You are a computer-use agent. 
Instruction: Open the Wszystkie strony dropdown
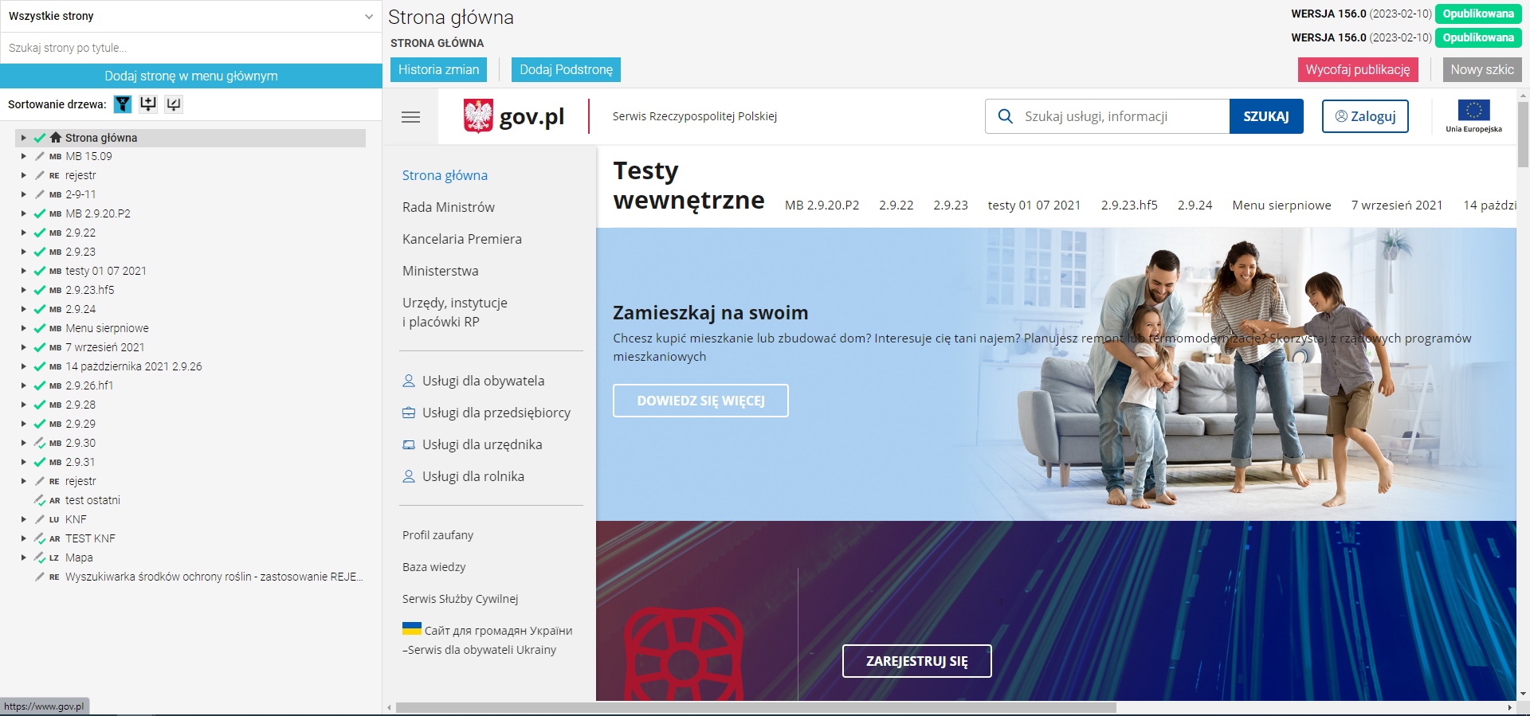(191, 16)
